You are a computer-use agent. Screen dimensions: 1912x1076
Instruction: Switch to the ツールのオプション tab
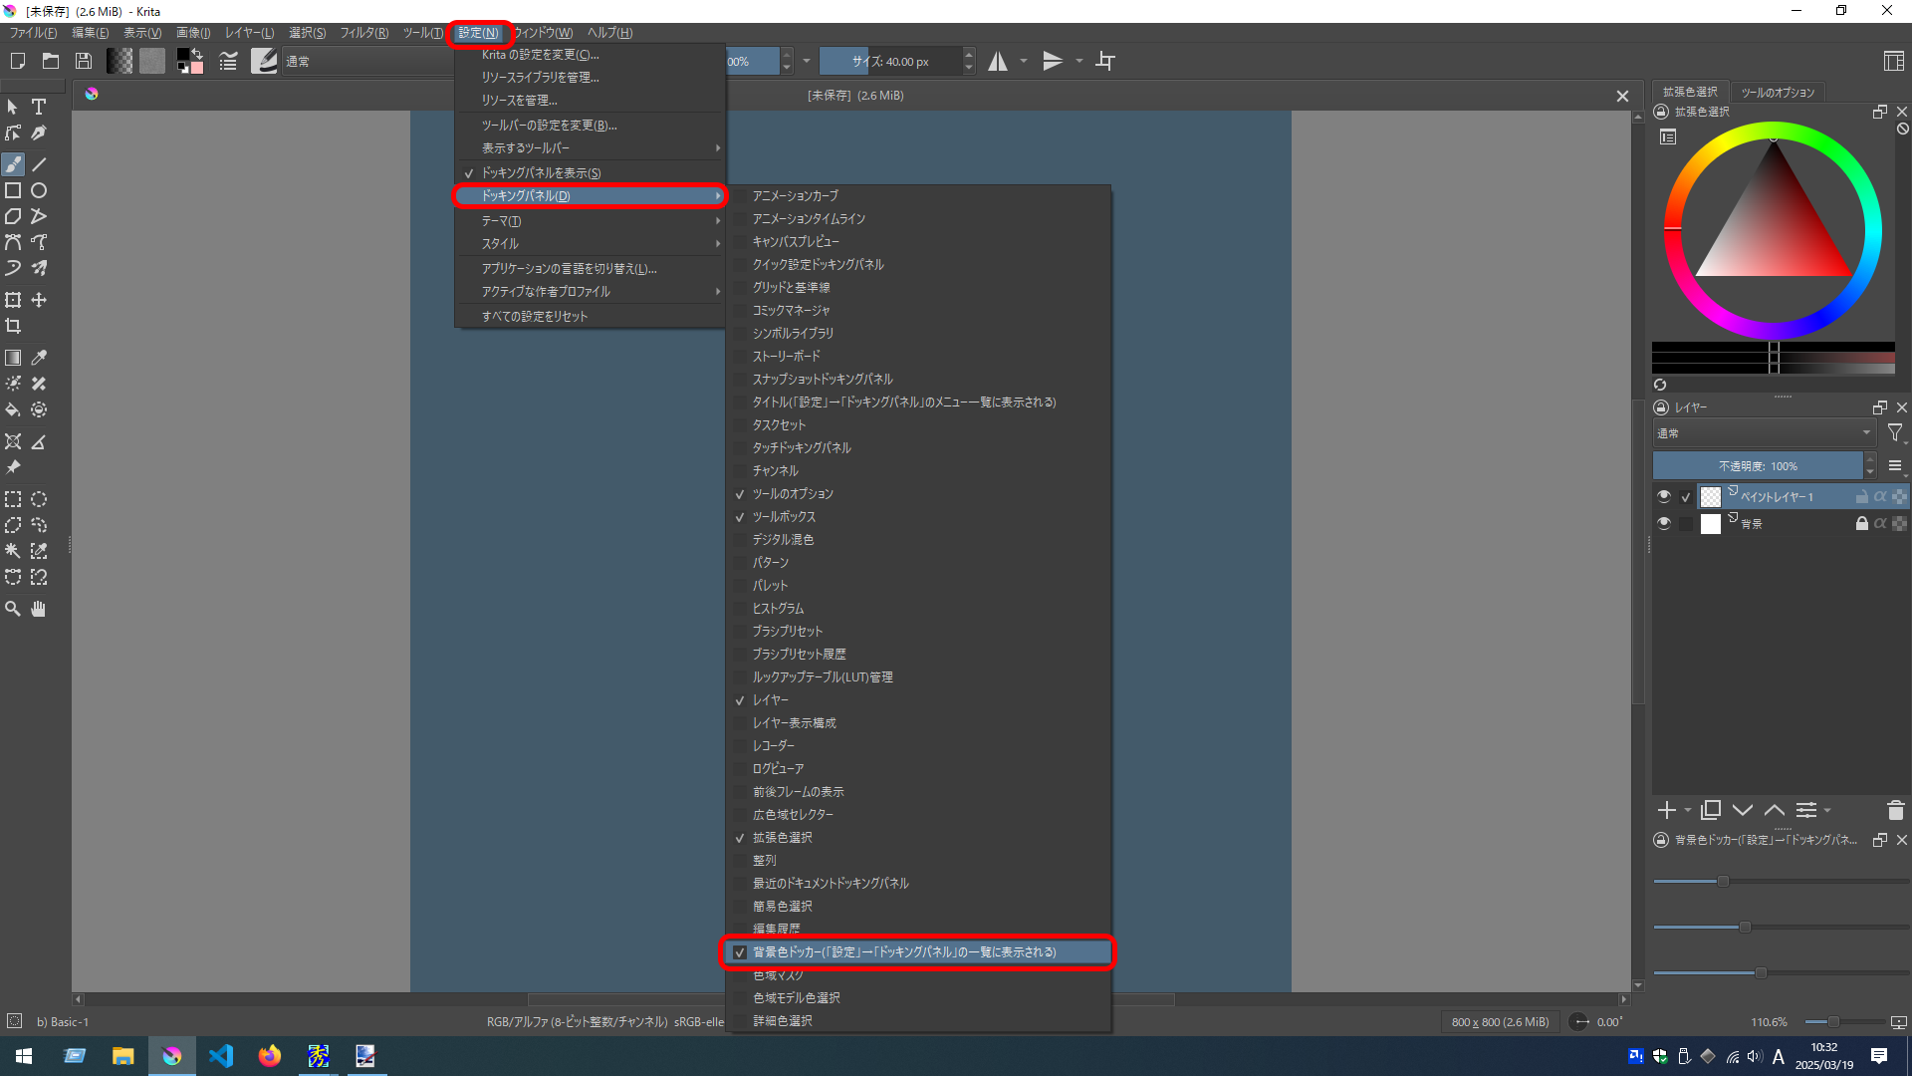click(1778, 92)
